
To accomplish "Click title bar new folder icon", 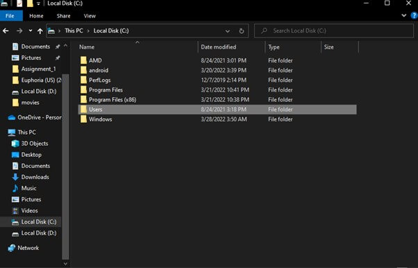I will click(30, 3).
